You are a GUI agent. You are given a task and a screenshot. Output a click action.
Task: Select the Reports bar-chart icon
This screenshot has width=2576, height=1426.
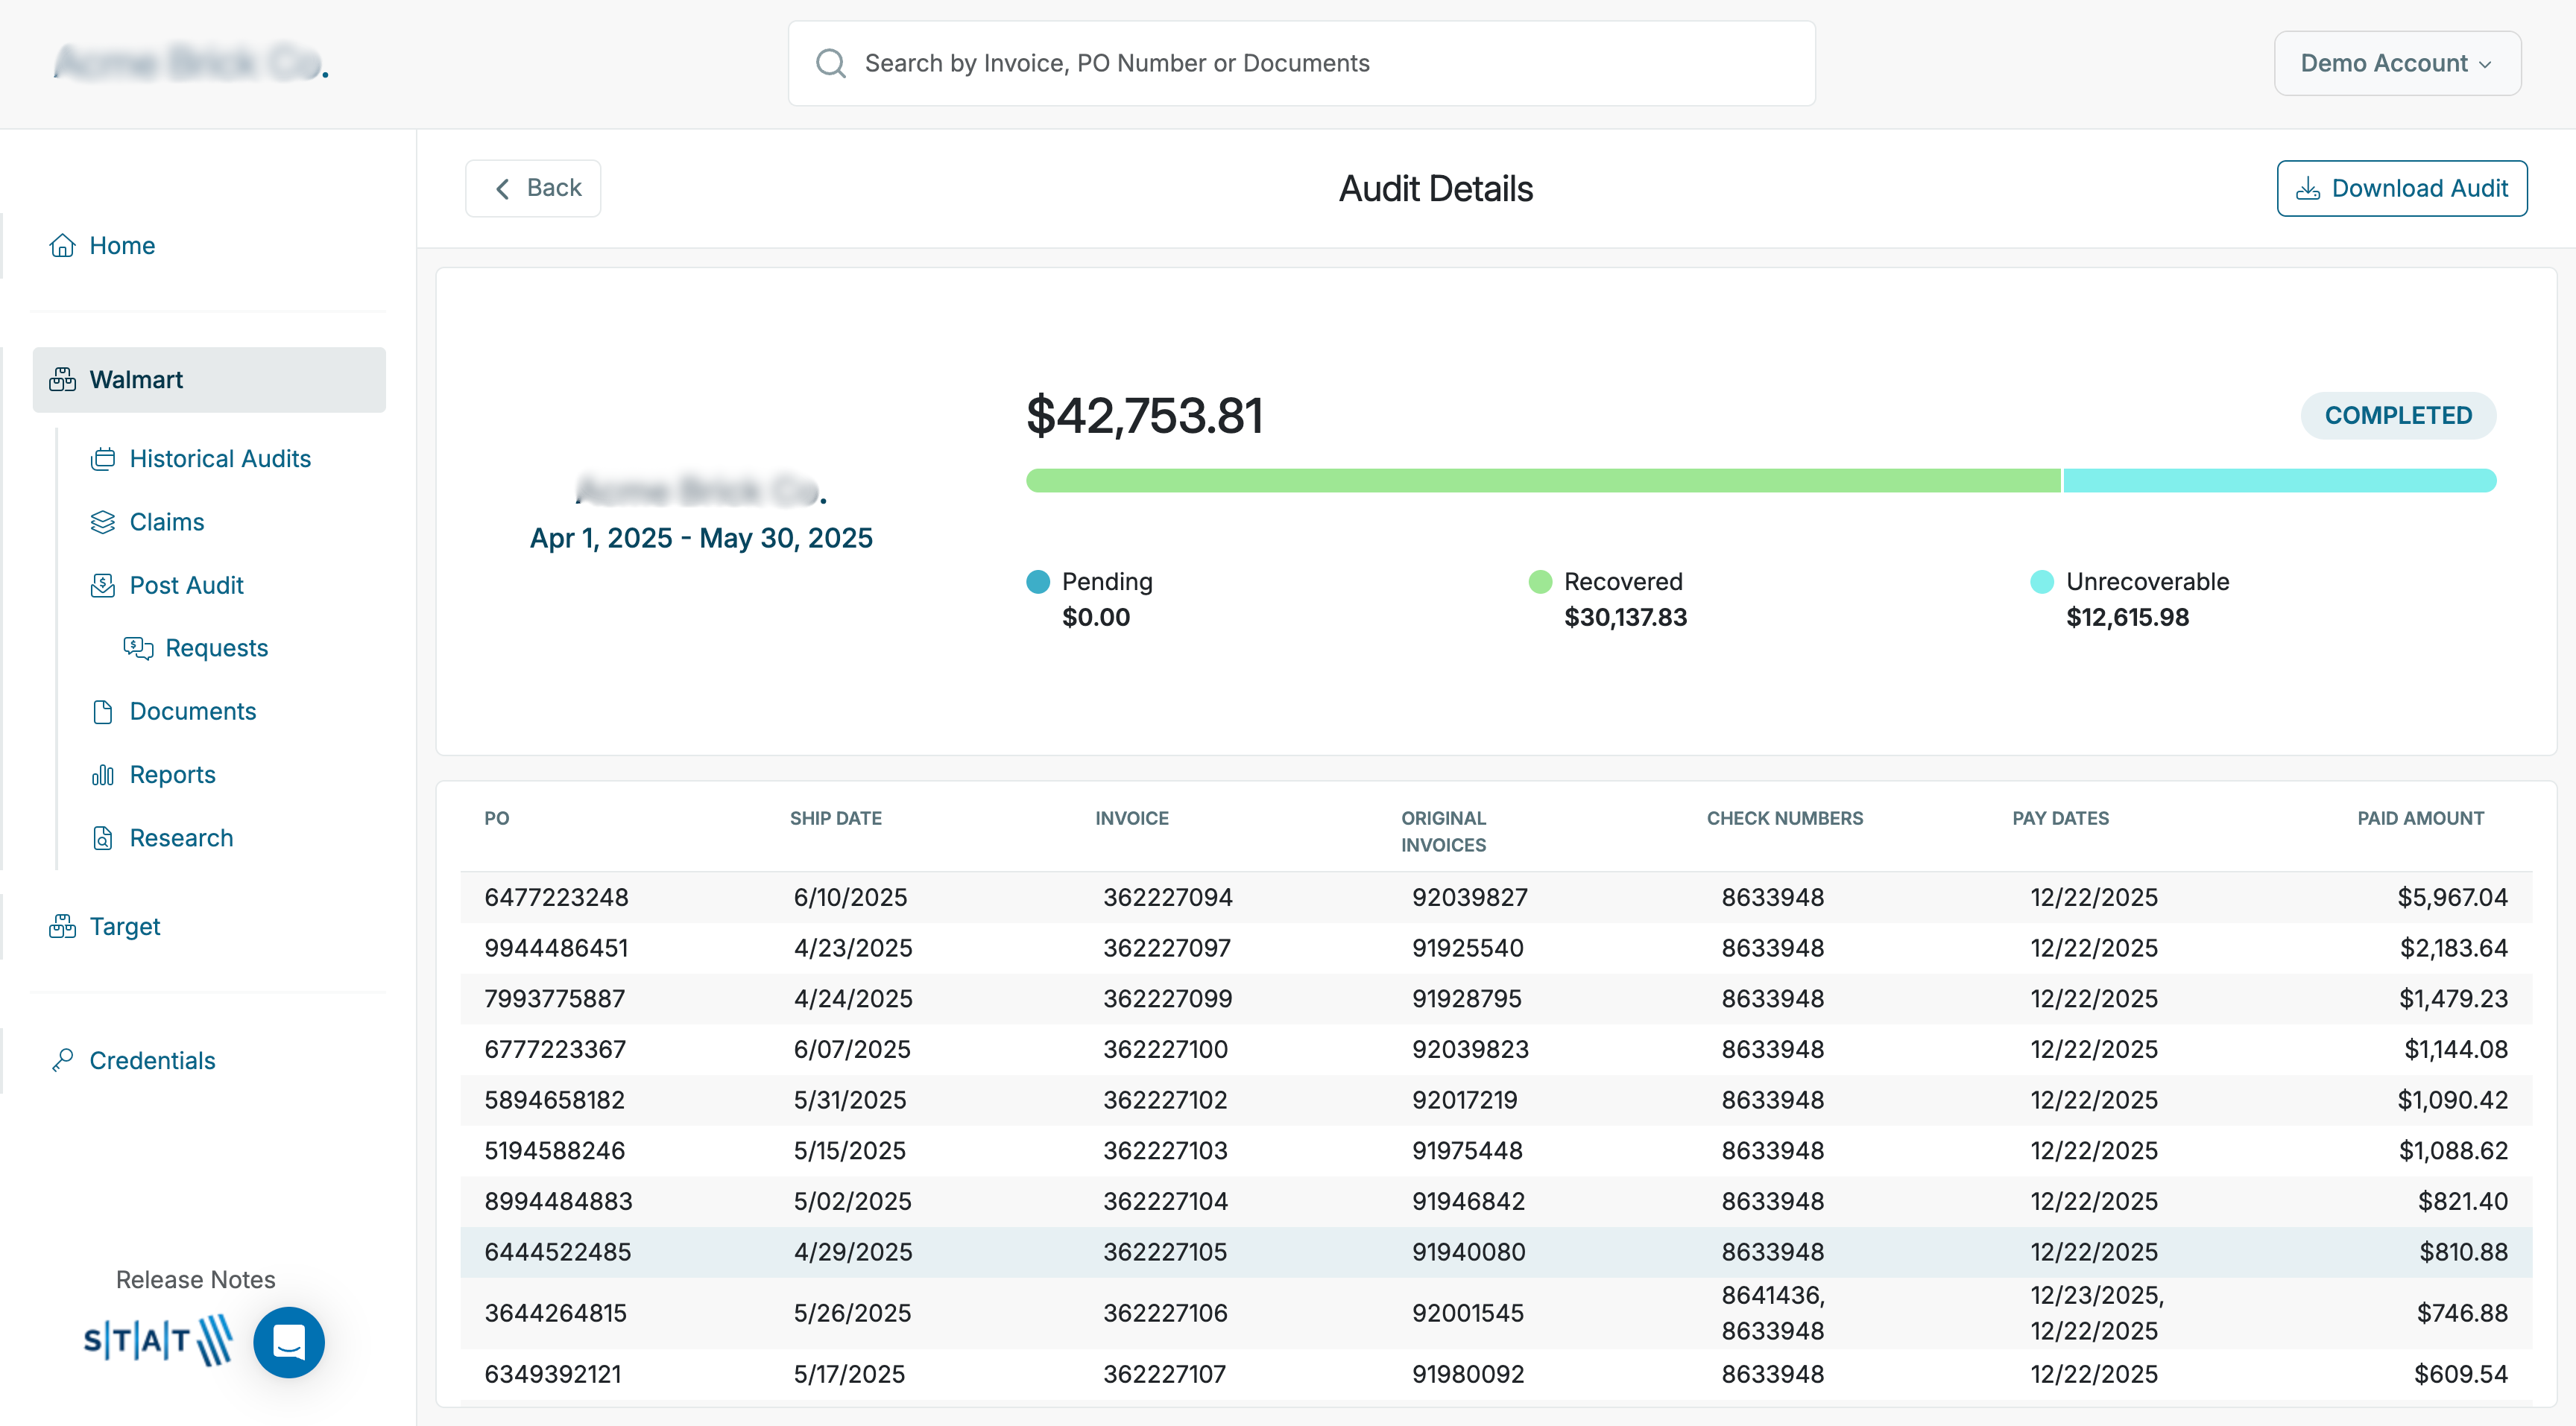104,773
